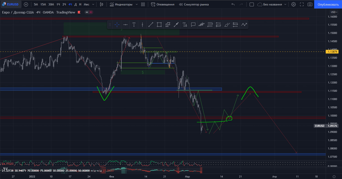Select the callout annotation tool
The width and height of the screenshot is (342, 179).
(x=193, y=25)
